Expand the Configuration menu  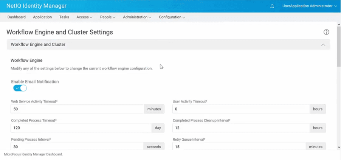(172, 17)
